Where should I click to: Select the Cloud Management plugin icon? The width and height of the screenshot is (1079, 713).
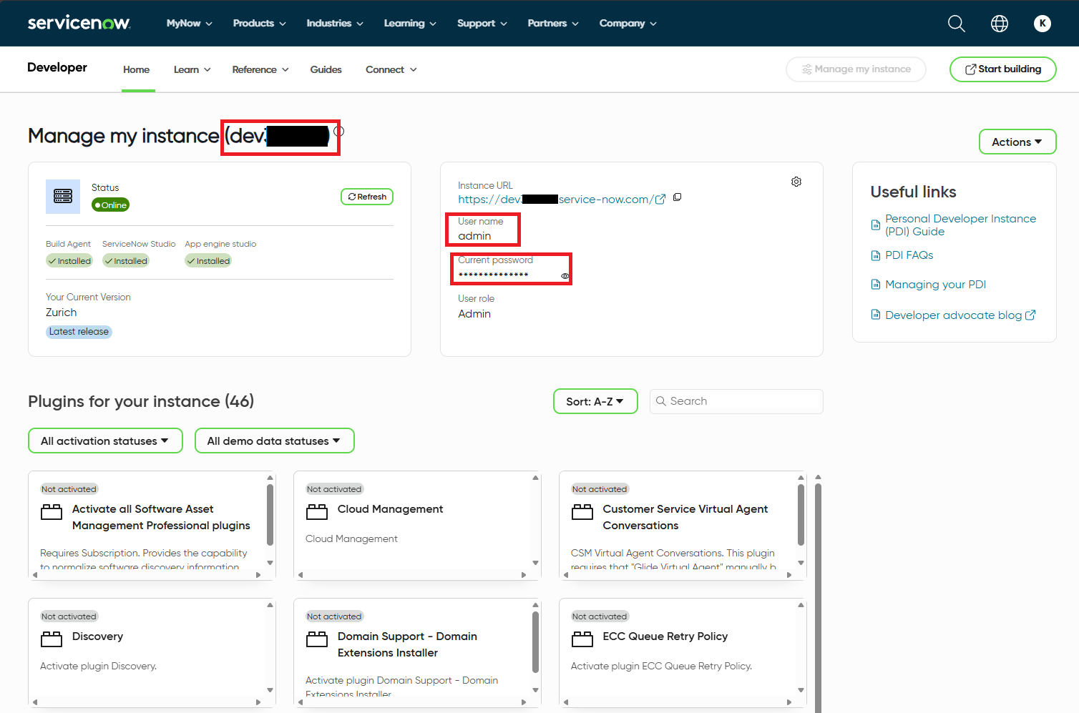pos(316,511)
